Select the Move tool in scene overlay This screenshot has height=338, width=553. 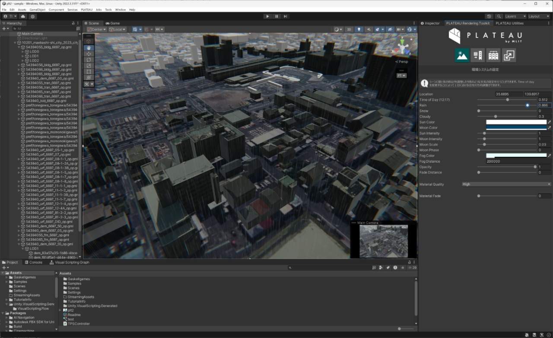coord(89,54)
